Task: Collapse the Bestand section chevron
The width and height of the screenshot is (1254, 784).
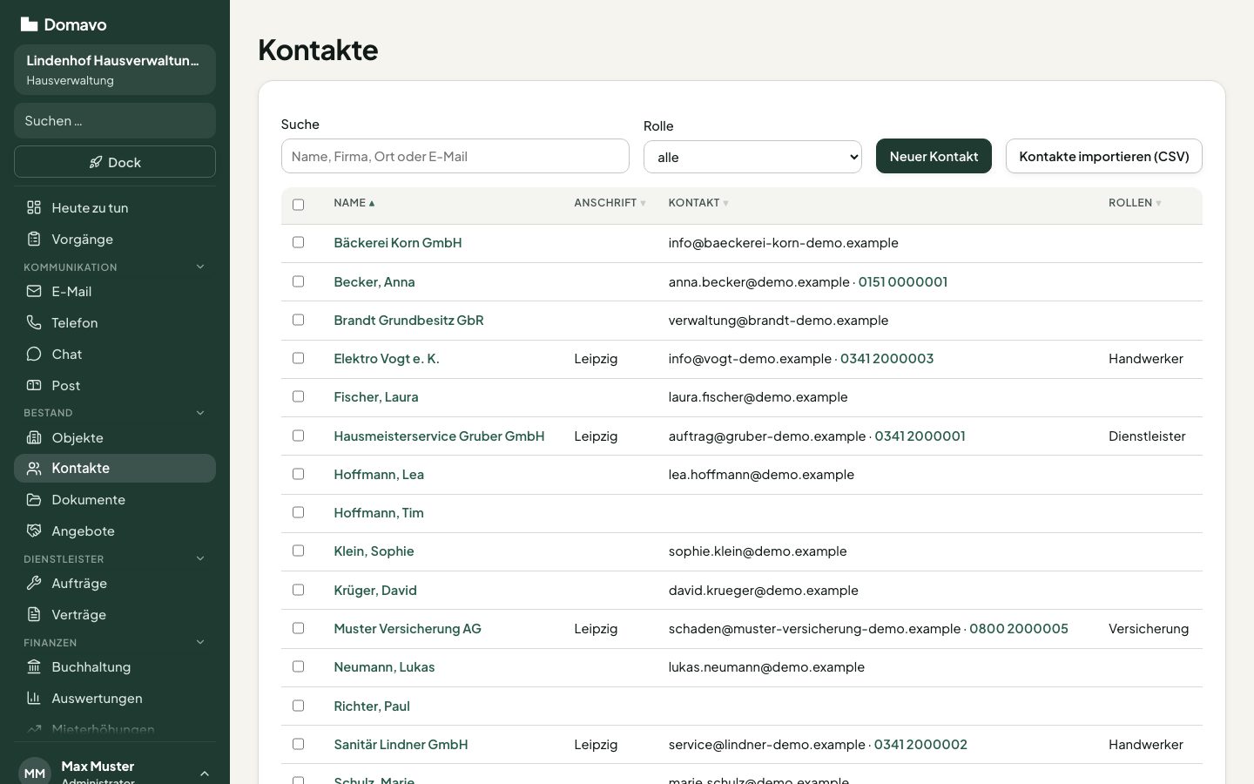Action: [200, 413]
